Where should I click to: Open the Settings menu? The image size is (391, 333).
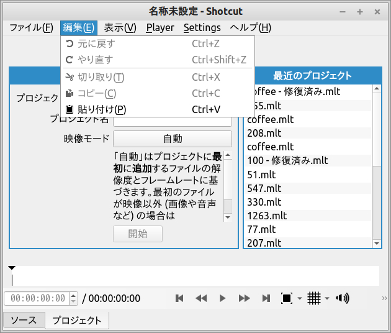(x=202, y=27)
